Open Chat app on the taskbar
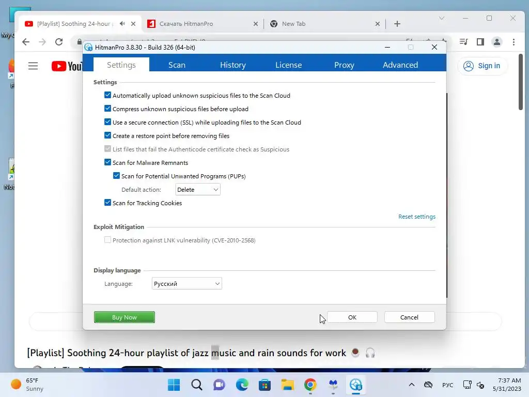The image size is (529, 397). [219, 385]
